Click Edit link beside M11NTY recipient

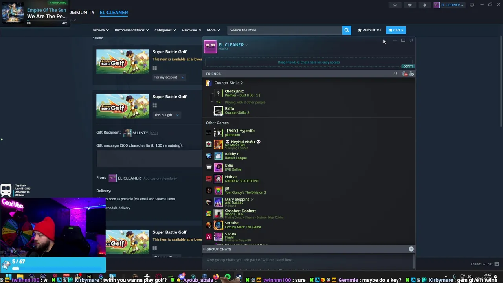(154, 133)
